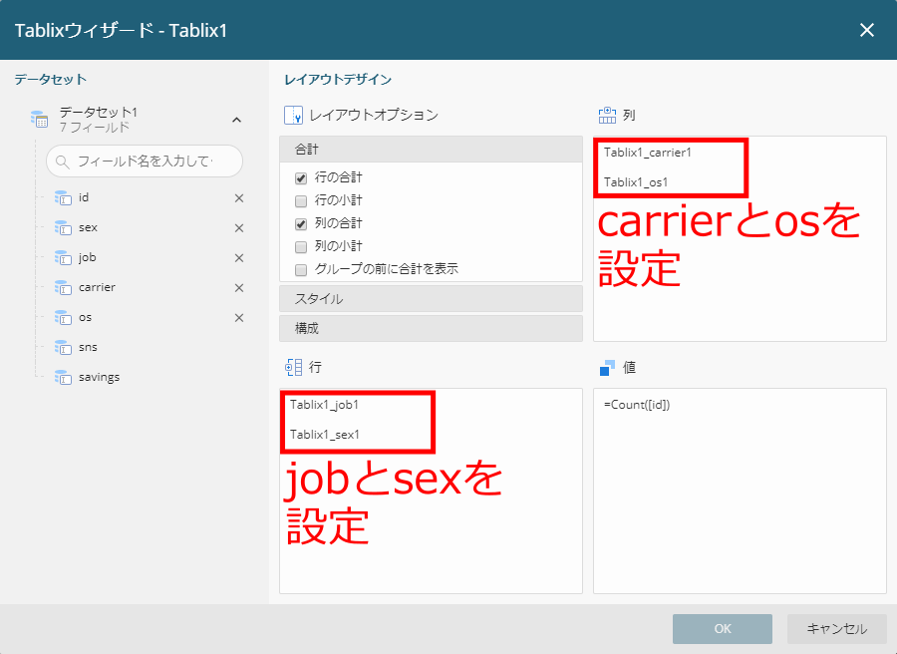Click the キャンセル button

pyautogui.click(x=836, y=629)
